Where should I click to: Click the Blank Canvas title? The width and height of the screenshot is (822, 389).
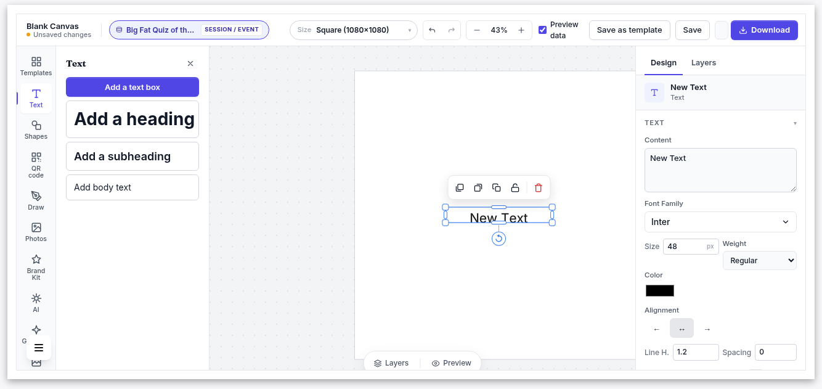[52, 27]
